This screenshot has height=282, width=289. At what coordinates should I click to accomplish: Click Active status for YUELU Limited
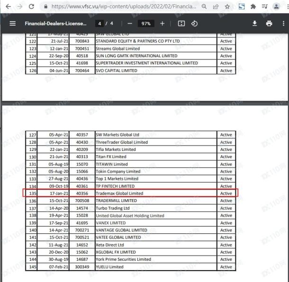coord(226,267)
